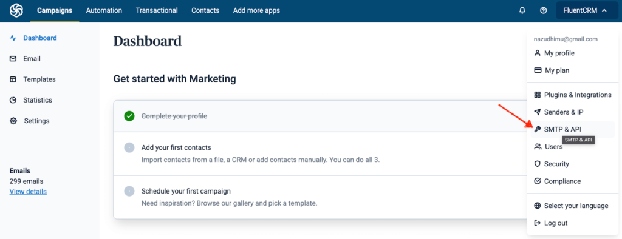Click the Complete your profile step
The image size is (622, 239).
(x=174, y=116)
